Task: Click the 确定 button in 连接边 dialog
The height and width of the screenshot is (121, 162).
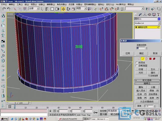Action: click(142, 53)
